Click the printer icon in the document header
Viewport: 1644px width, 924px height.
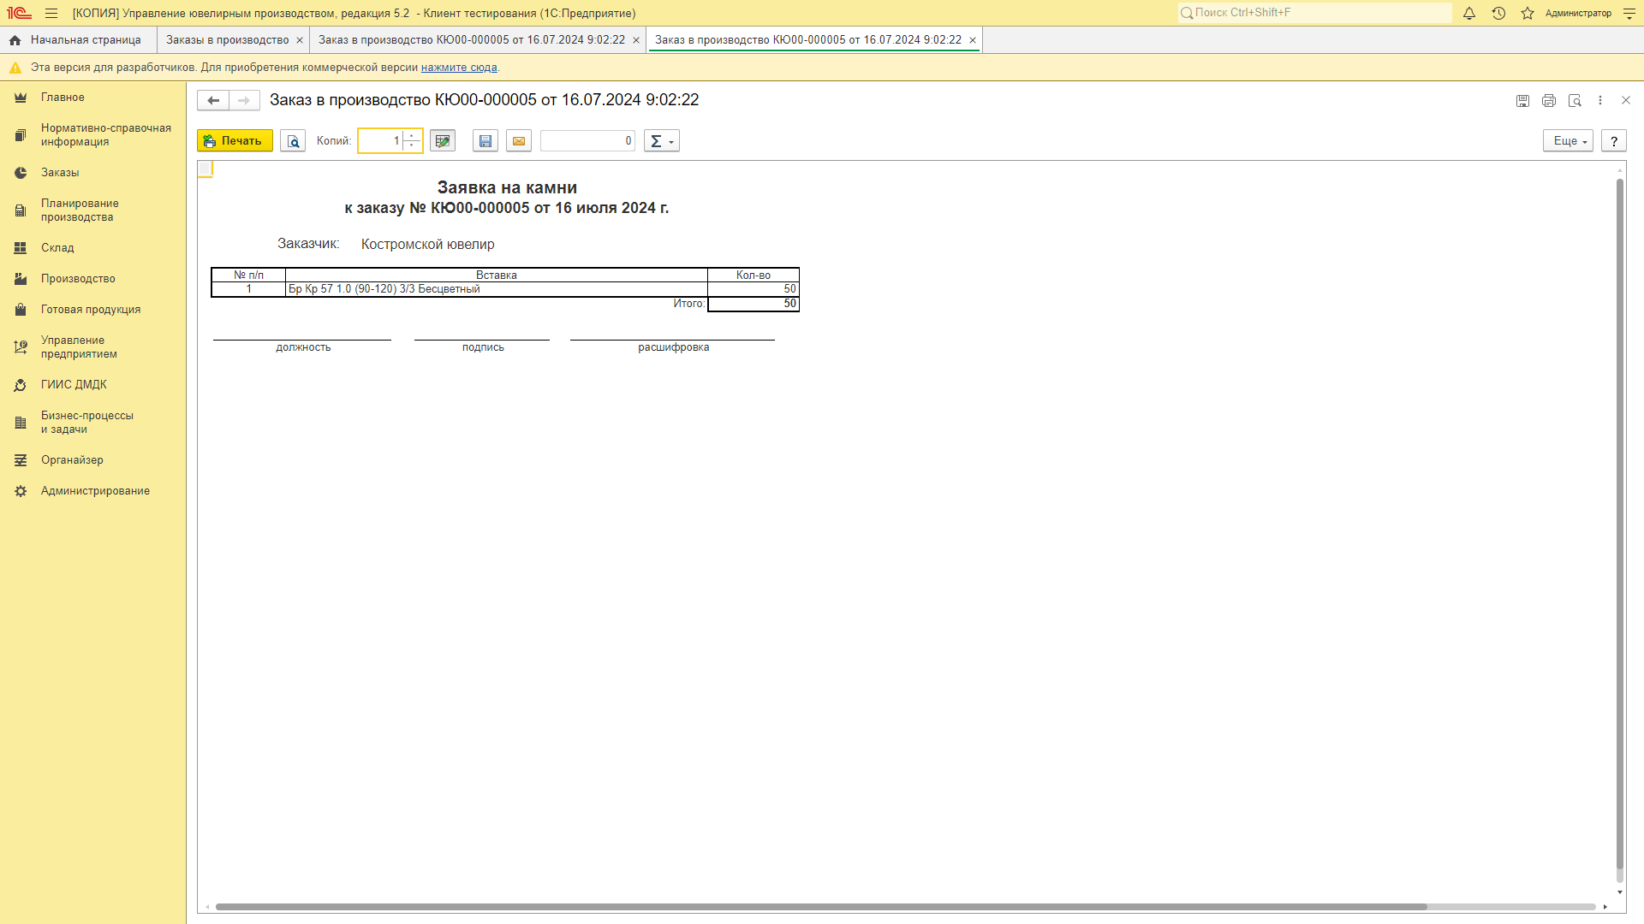[1548, 101]
